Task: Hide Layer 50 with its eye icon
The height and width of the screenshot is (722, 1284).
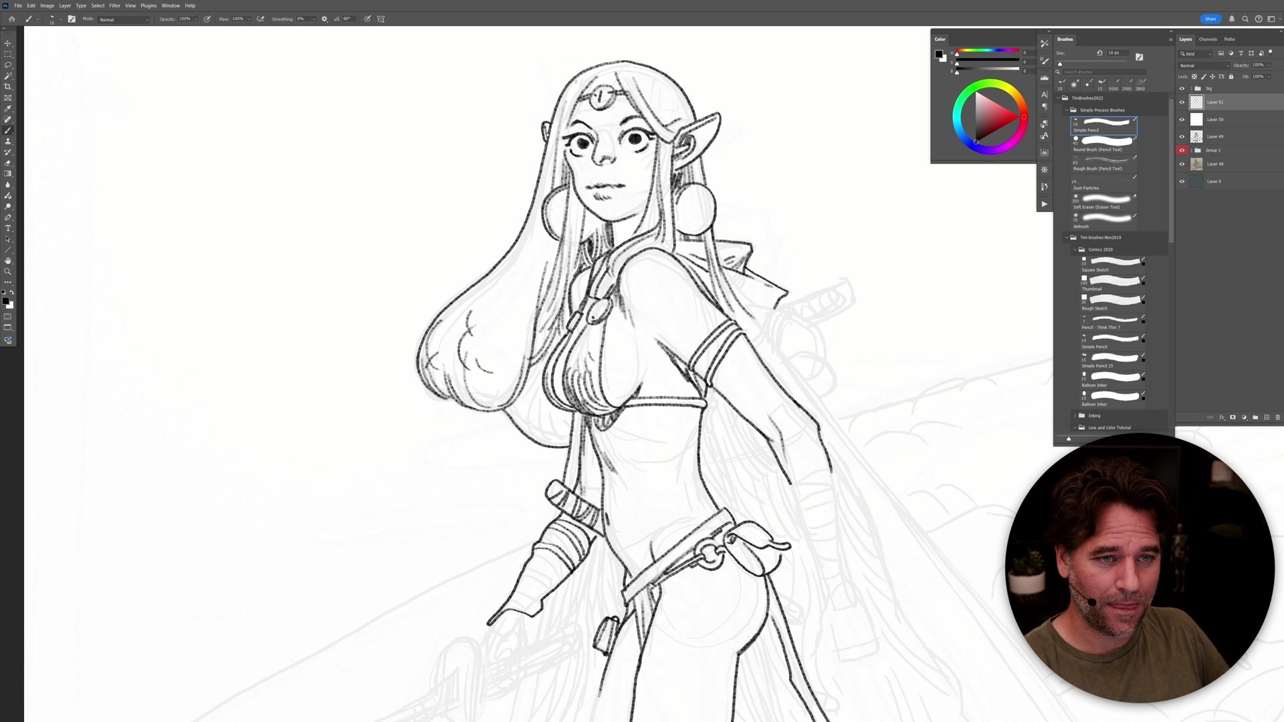Action: [1182, 120]
